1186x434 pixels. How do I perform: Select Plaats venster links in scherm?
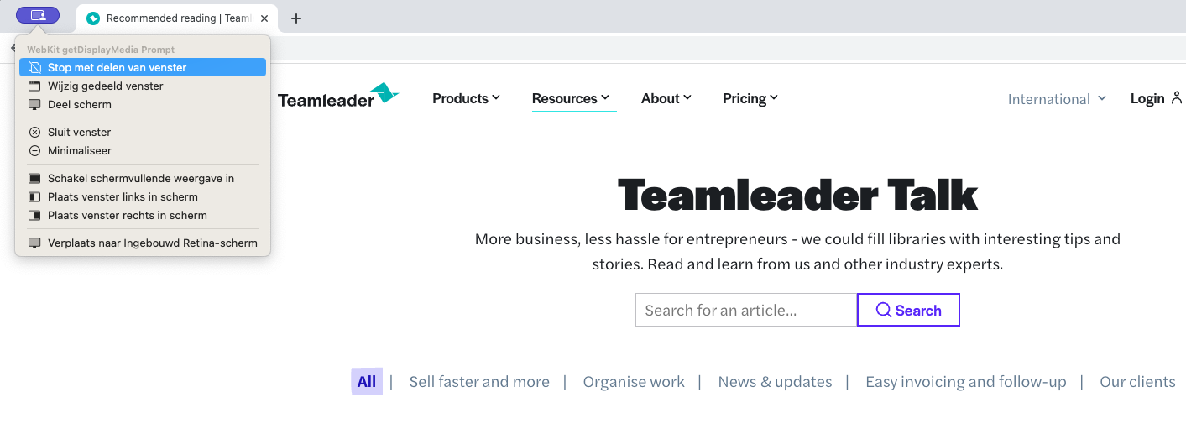(143, 196)
